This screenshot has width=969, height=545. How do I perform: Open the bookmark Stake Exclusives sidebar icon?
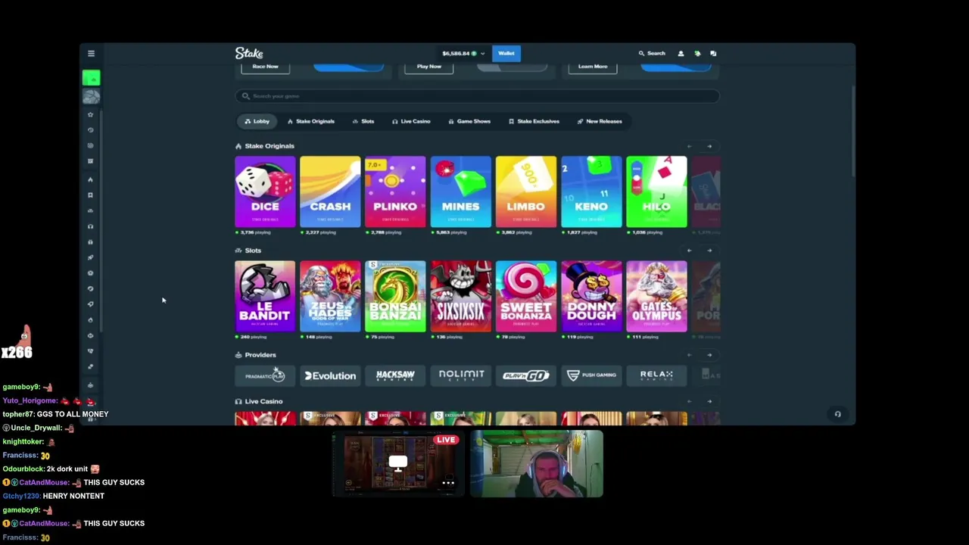(91, 195)
